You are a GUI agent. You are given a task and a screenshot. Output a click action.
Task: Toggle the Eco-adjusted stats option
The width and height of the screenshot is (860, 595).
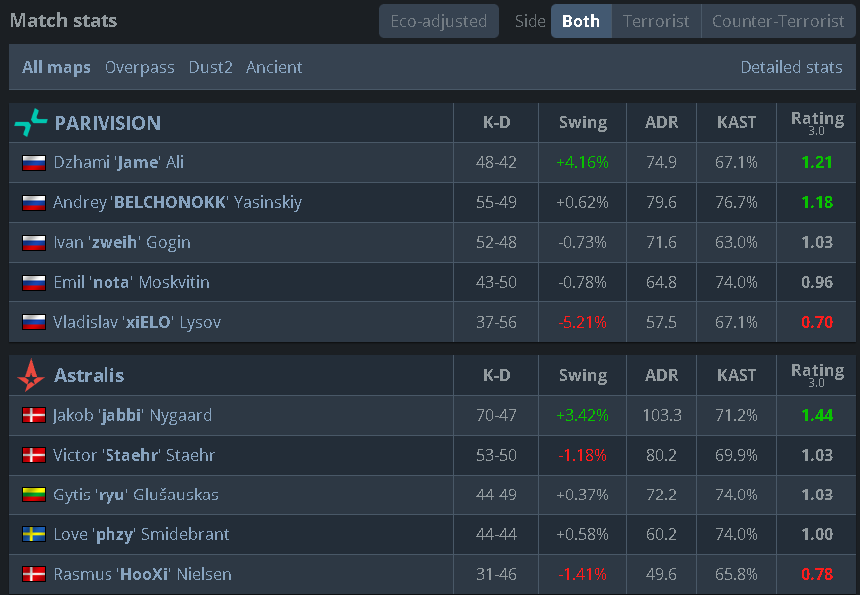438,21
